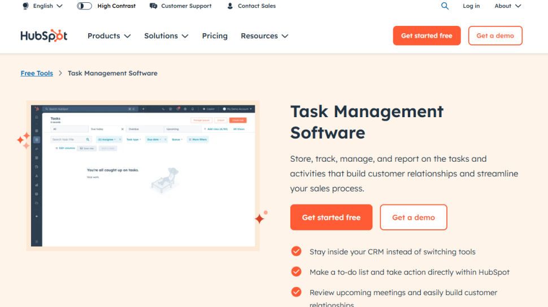
Task: Click hero Get started free button
Action: [x=331, y=217]
